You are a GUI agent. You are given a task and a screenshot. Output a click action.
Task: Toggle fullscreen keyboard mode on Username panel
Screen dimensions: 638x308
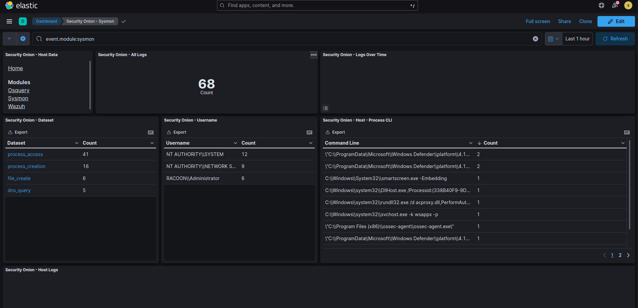pos(309,132)
